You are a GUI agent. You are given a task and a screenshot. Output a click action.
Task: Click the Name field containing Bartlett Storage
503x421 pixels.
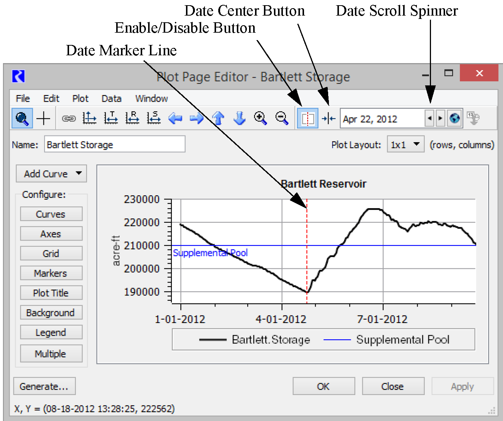(115, 144)
